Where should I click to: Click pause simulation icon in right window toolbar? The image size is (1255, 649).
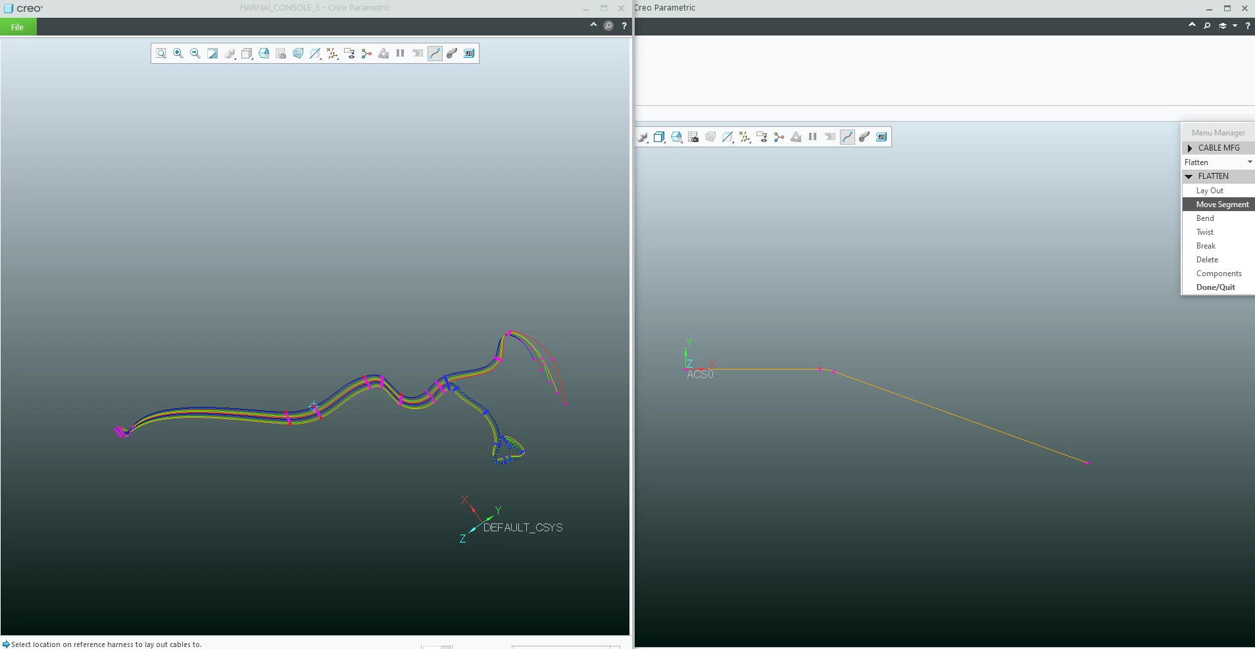point(813,137)
